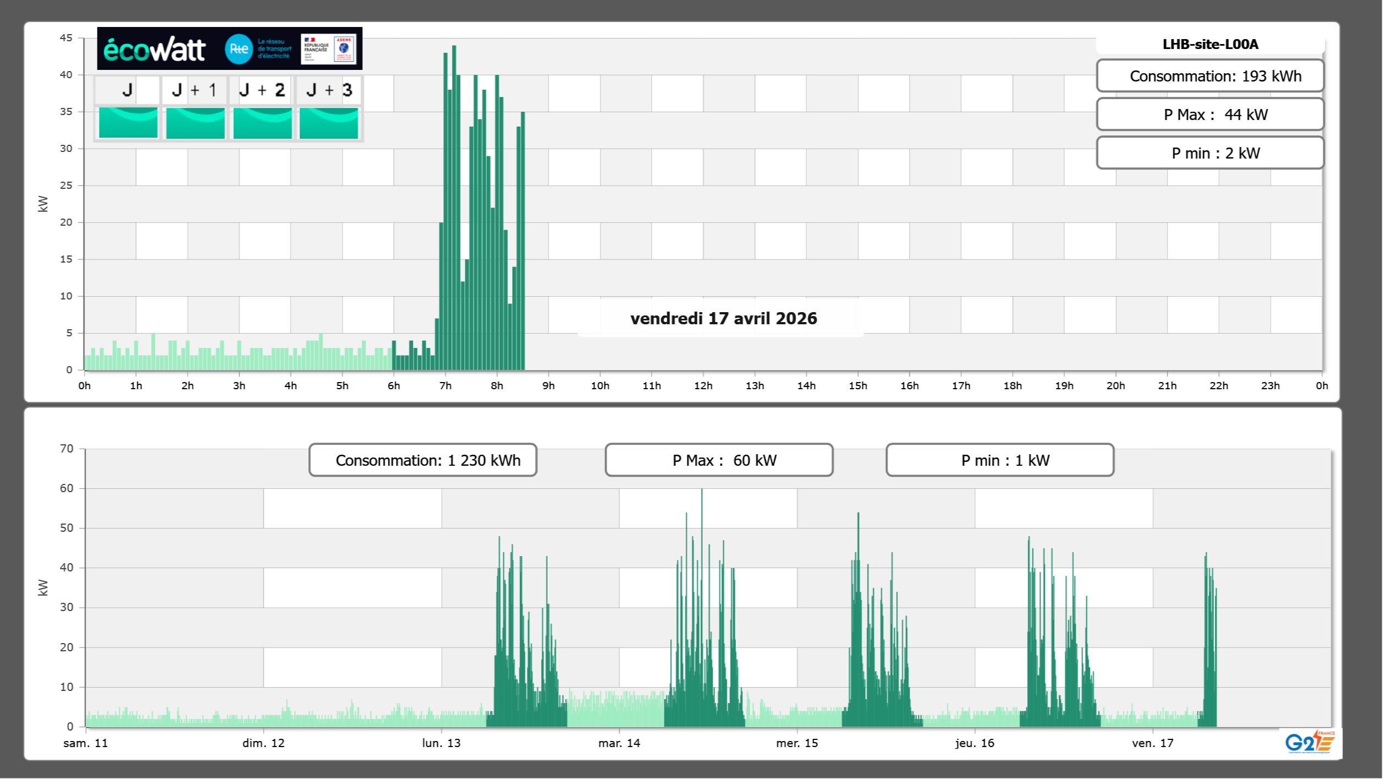Click the Rte round logo

(x=238, y=49)
